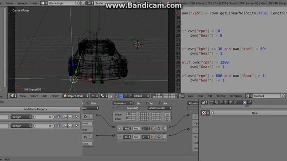Image resolution: width=287 pixels, height=161 pixels.
Task: Move first game property up
Action: click(x=65, y=117)
